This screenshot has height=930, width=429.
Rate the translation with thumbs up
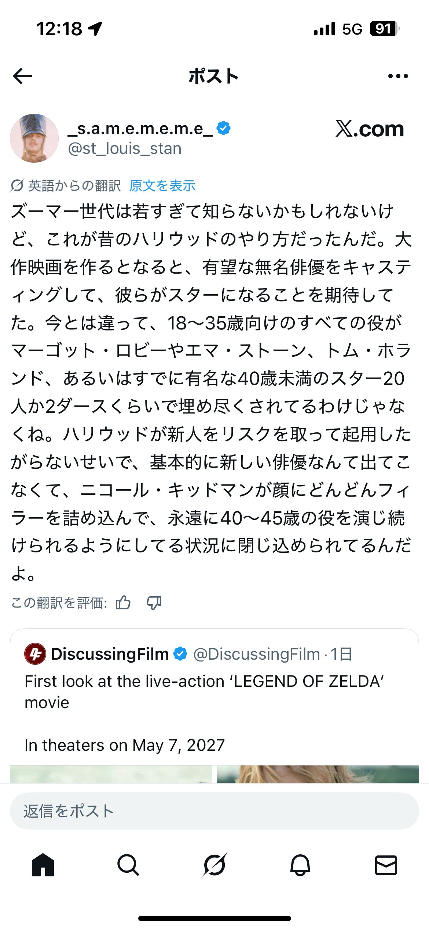pos(123,603)
